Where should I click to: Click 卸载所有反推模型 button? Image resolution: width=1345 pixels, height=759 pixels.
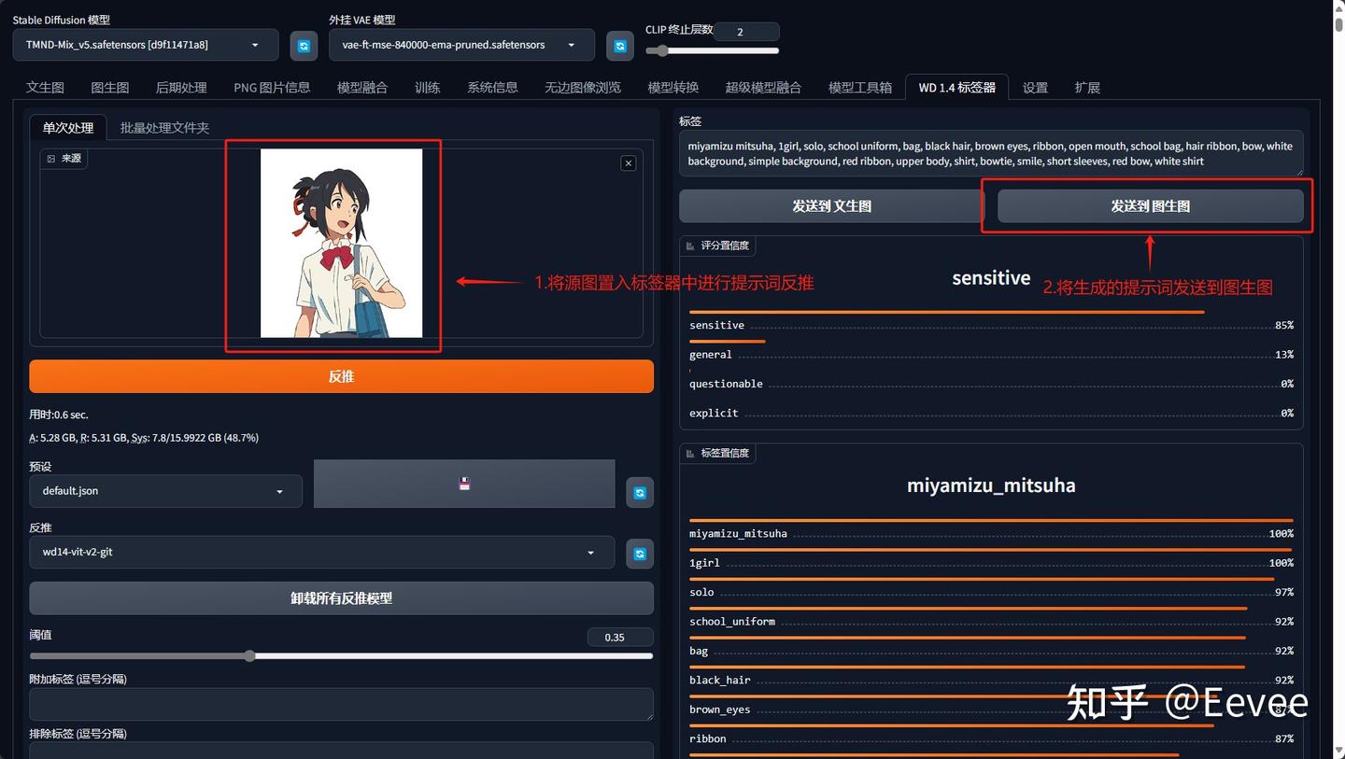coord(341,597)
